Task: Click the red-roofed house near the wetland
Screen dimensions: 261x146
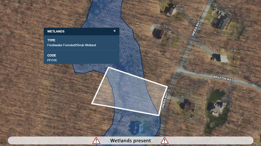Action: pos(160,34)
